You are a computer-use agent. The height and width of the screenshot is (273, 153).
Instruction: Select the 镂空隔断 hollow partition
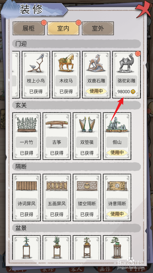[x=87, y=198]
